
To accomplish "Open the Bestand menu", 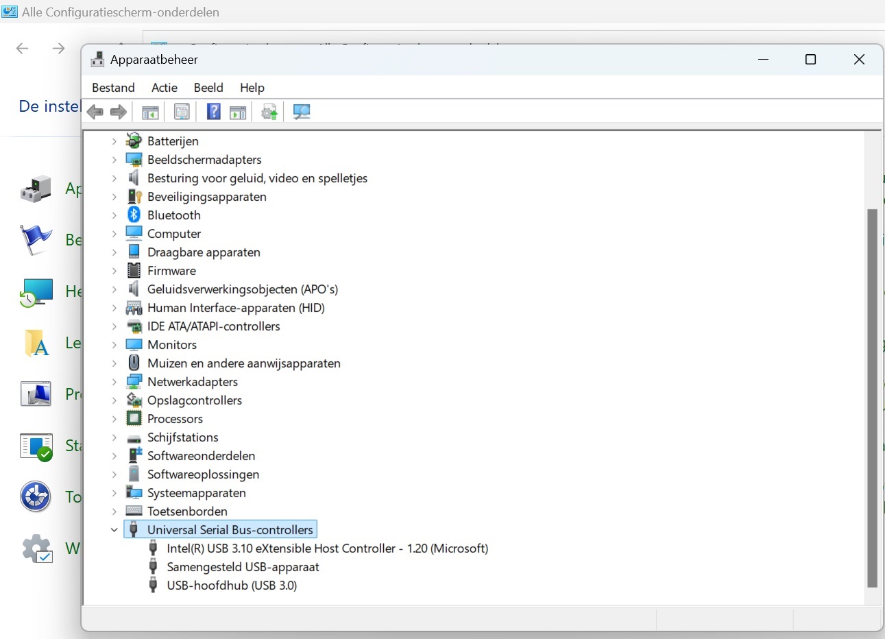I will pyautogui.click(x=113, y=88).
